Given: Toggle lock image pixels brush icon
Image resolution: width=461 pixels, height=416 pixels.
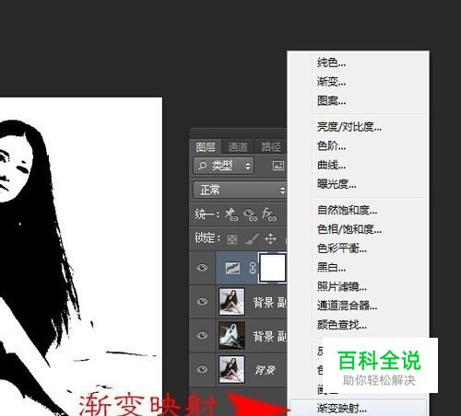Looking at the screenshot, I should (252, 238).
